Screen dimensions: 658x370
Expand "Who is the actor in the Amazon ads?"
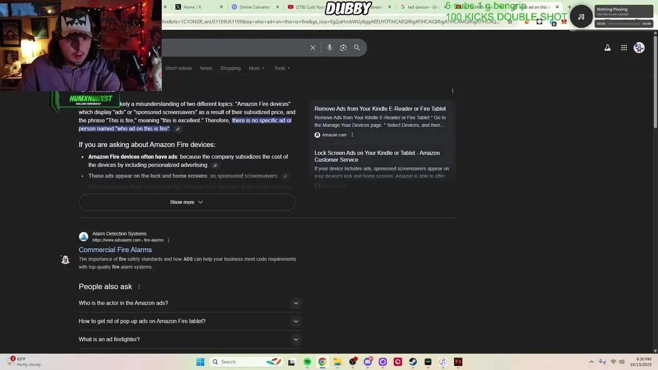tap(190, 303)
